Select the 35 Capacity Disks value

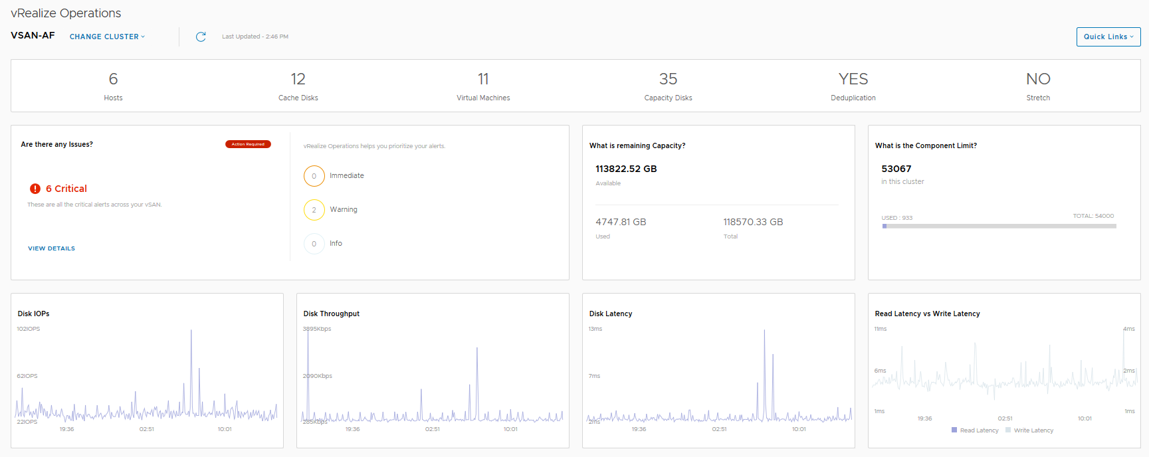click(x=668, y=79)
